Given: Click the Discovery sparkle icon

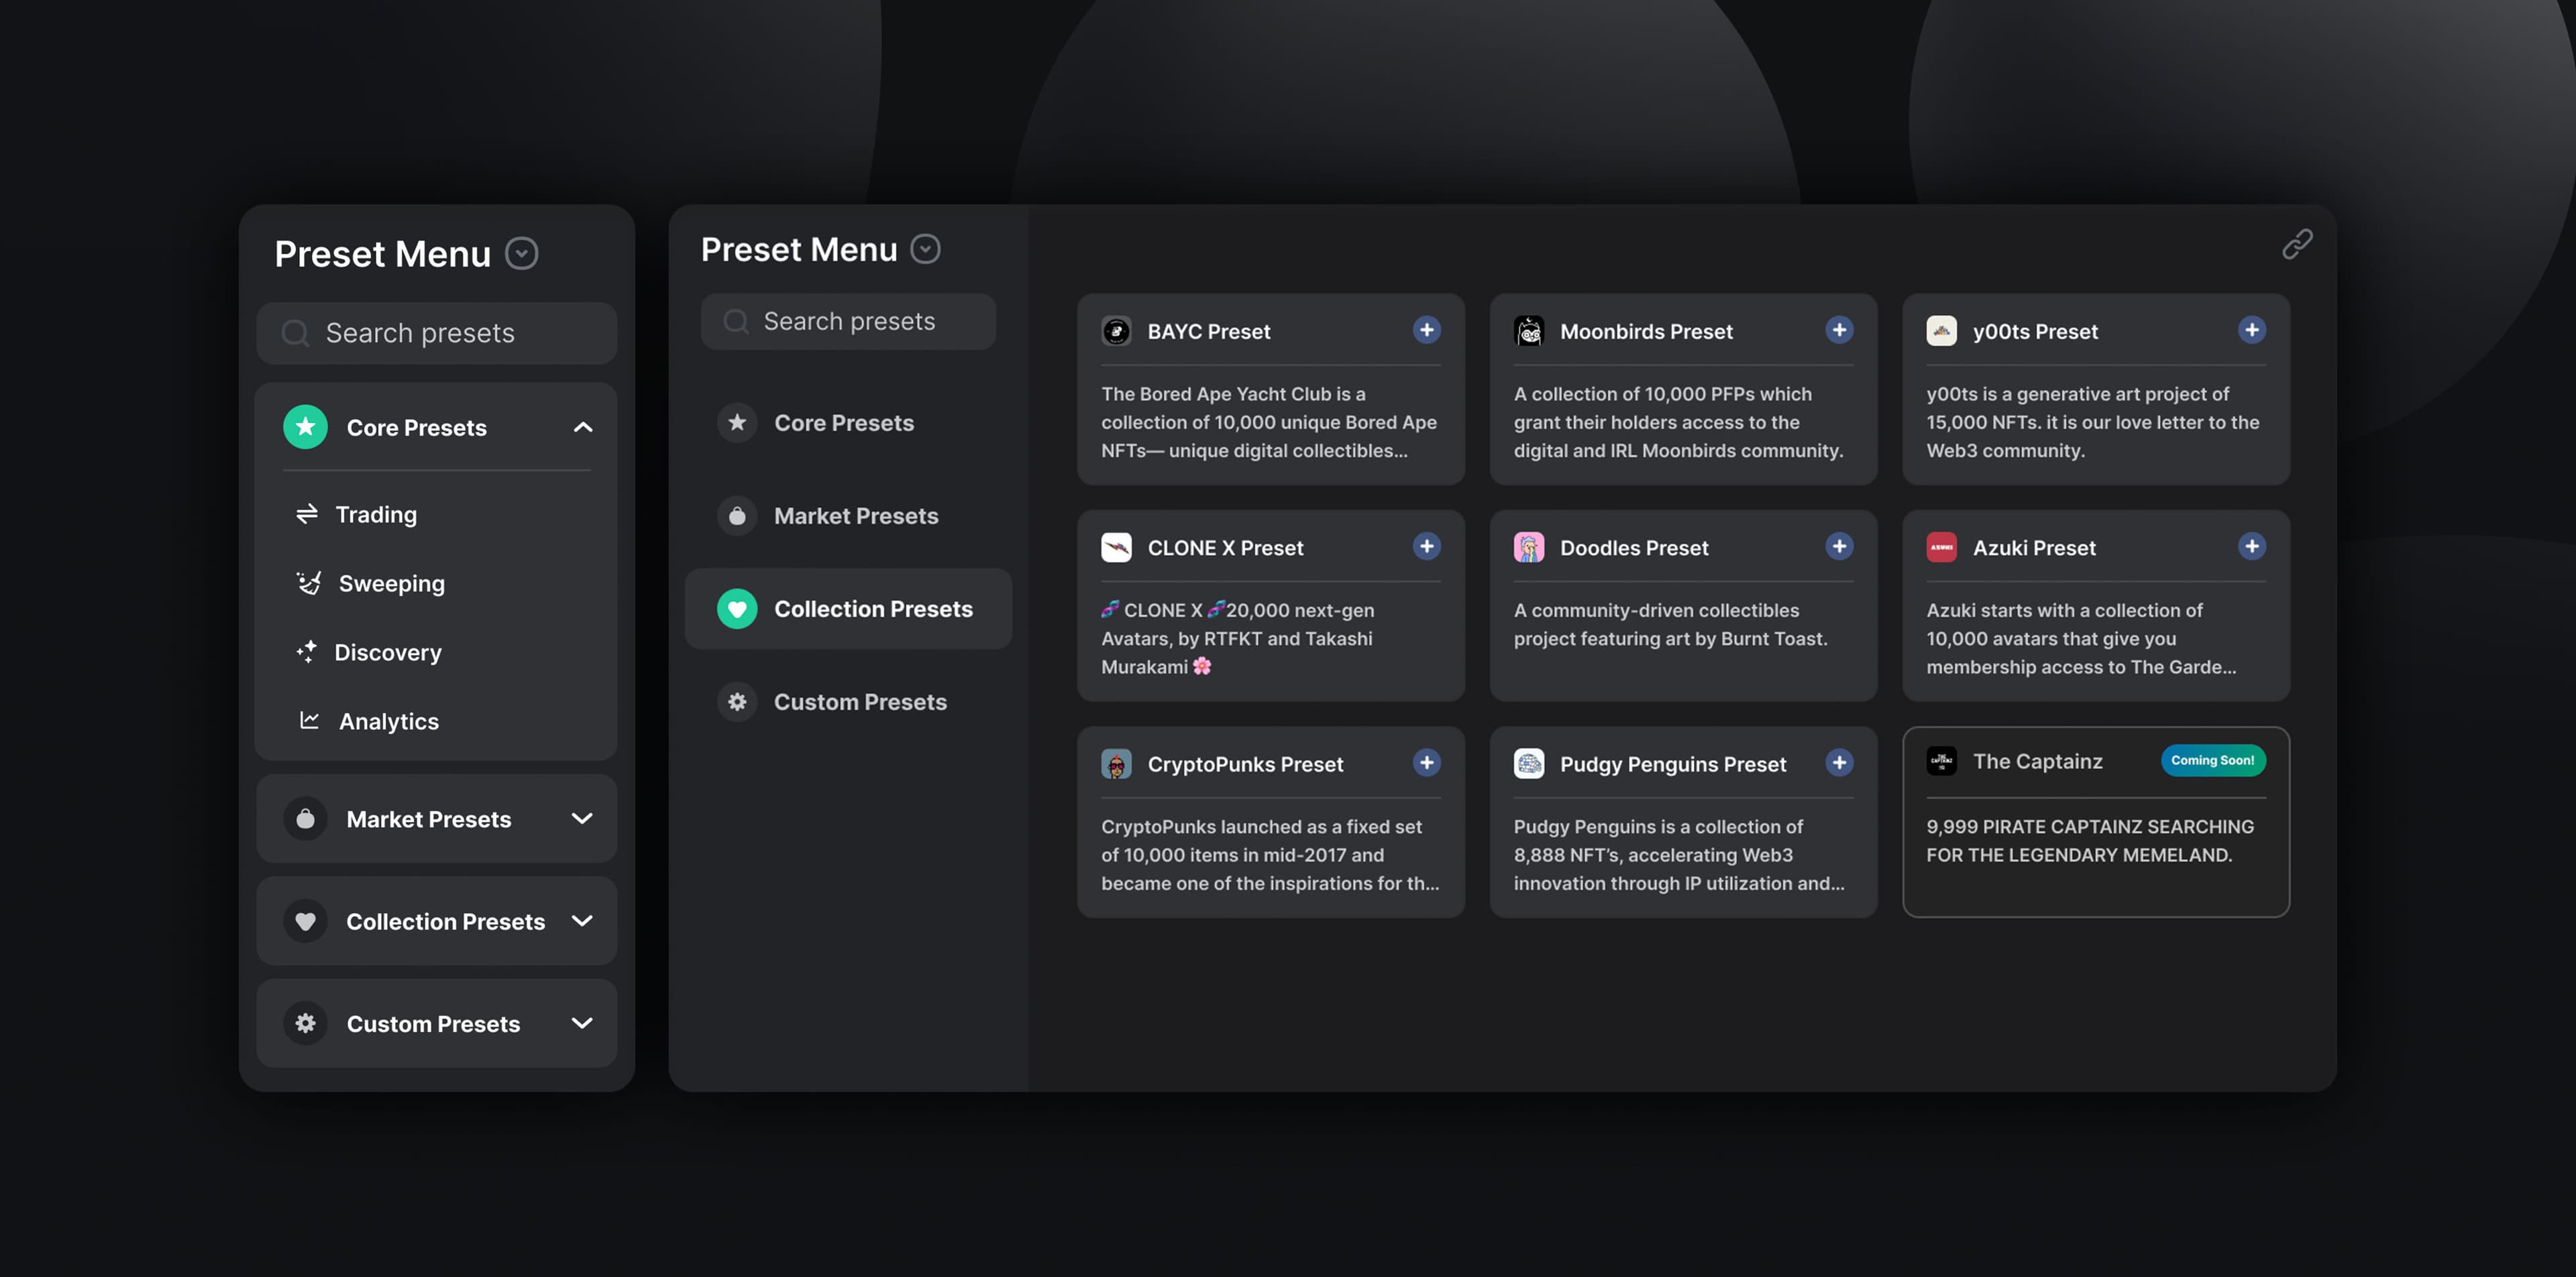Looking at the screenshot, I should [x=306, y=652].
